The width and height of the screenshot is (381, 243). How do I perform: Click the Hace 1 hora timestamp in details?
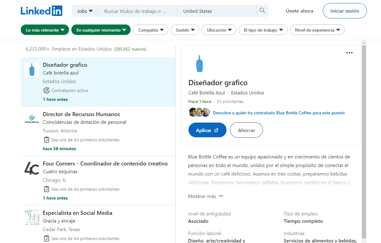point(200,101)
